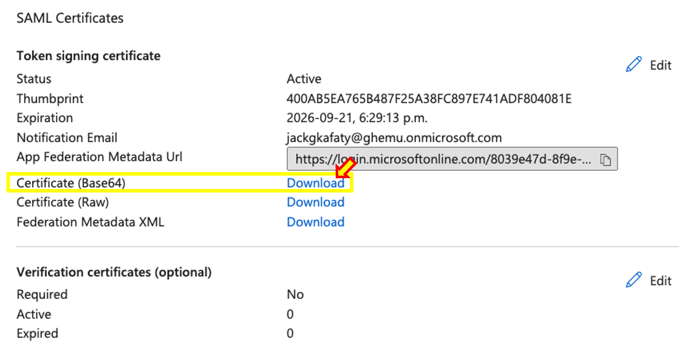Click the Expiration label

tap(45, 118)
